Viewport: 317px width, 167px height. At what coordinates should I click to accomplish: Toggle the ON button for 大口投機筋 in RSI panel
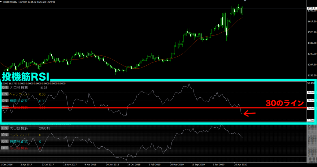pos(5,88)
